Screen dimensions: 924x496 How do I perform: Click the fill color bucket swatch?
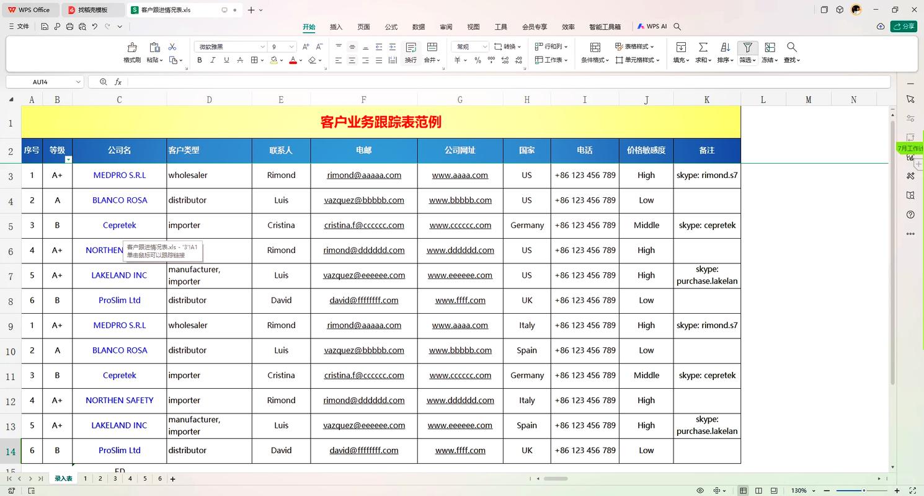[x=273, y=60]
